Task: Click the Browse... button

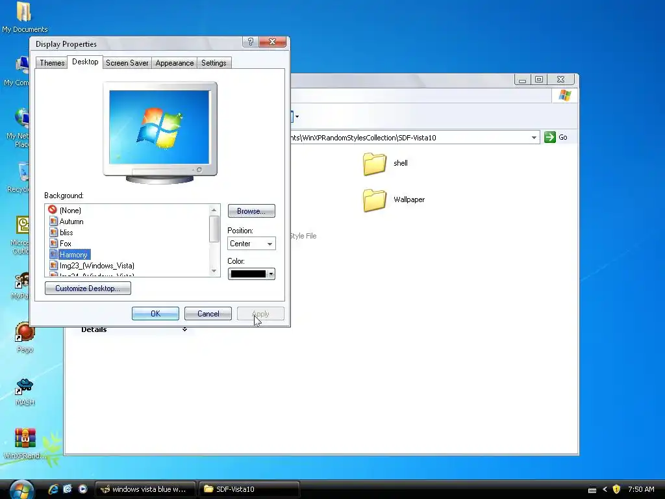Action: pyautogui.click(x=251, y=211)
